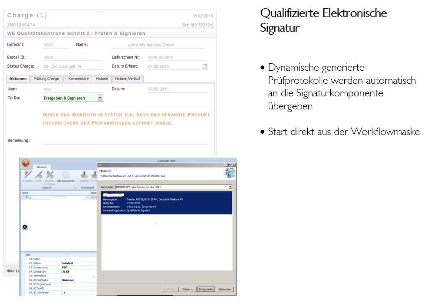
Task: Click Alle Dokumente icon in ribbon
Action: (66, 175)
